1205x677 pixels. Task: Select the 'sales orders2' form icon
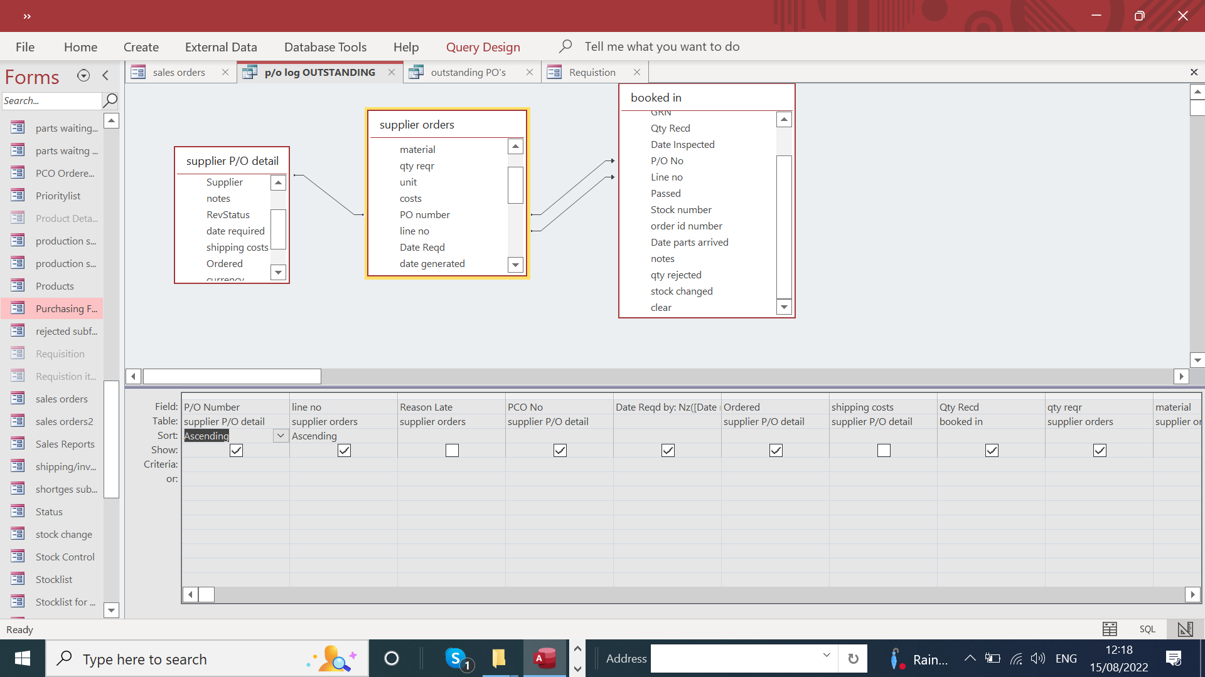18,421
